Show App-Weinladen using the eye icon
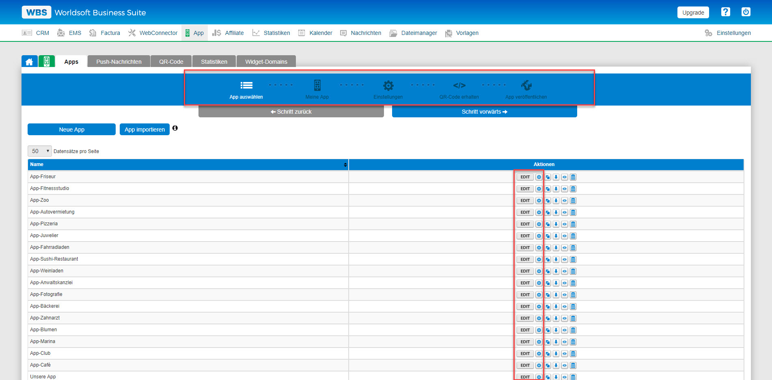Screen dimensions: 772x380 pos(564,271)
